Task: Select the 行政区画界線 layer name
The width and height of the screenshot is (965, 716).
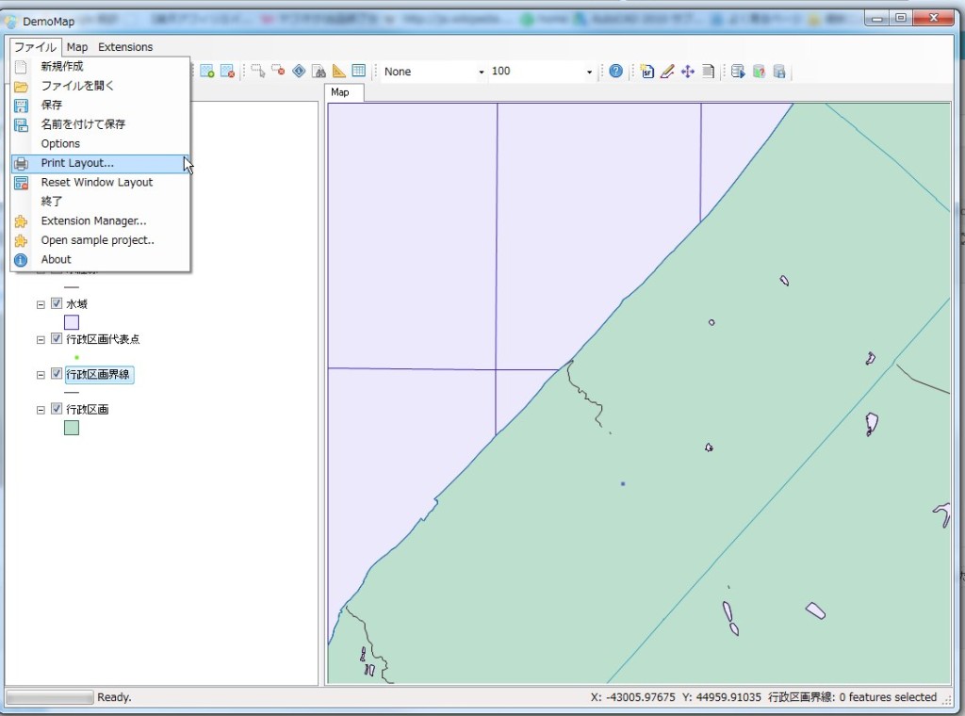Action: click(99, 375)
